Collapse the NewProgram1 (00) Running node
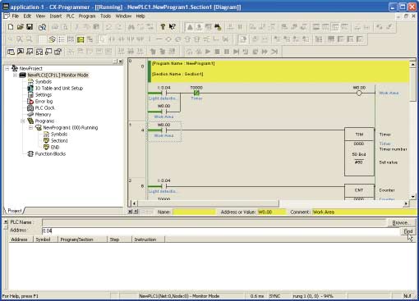 [30, 127]
